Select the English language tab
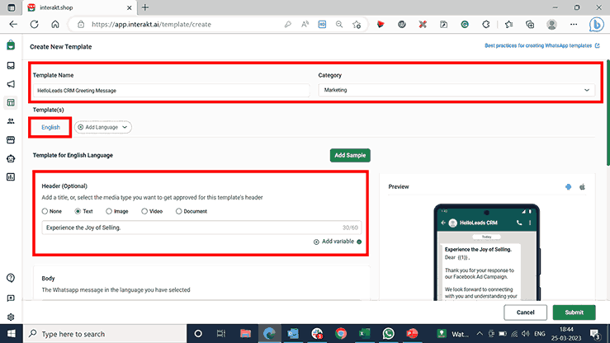 pyautogui.click(x=50, y=127)
